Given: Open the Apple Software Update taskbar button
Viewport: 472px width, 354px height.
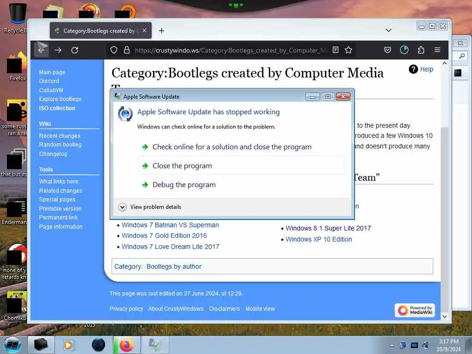Looking at the screenshot, I should (x=155, y=345).
